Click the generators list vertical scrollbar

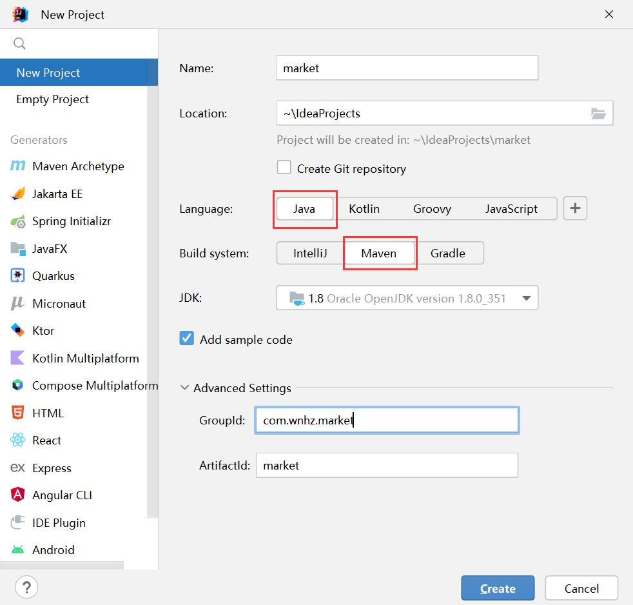[153, 301]
